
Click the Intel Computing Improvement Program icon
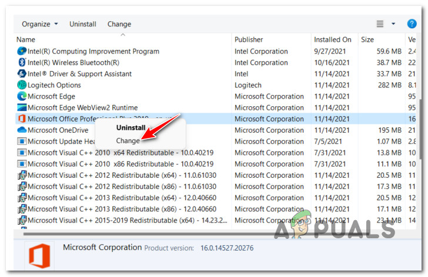click(x=22, y=51)
